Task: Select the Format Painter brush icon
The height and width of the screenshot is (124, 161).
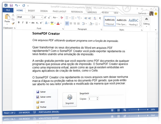Action: [x=13, y=24]
